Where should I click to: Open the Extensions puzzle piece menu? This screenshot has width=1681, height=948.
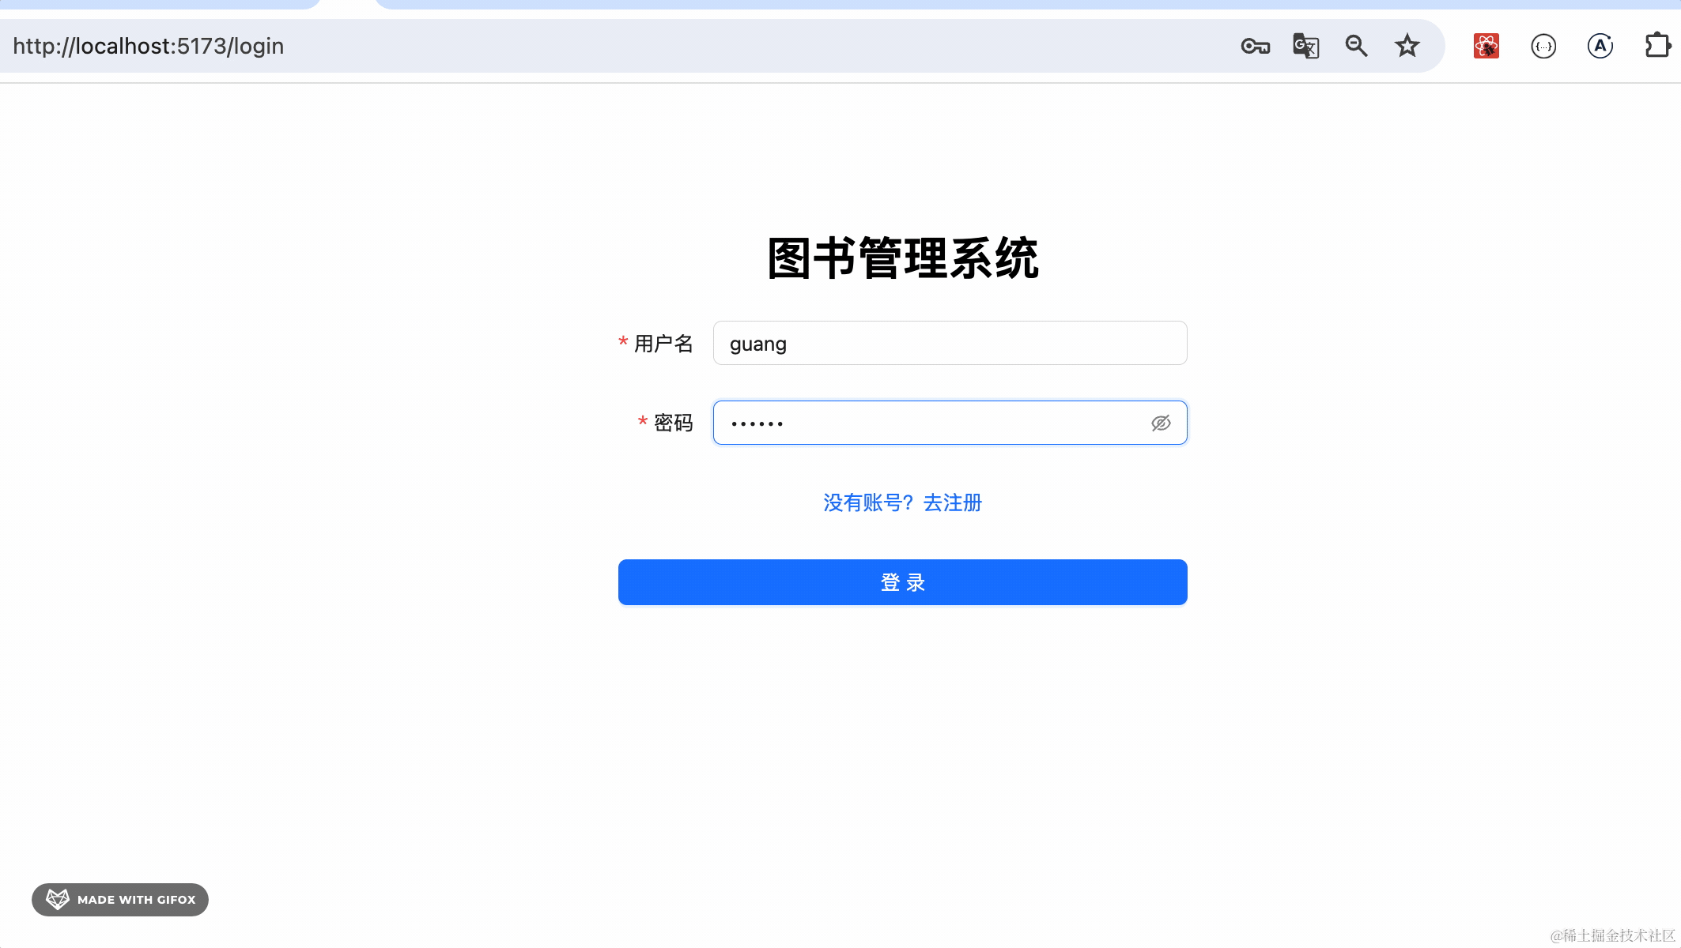pos(1656,46)
